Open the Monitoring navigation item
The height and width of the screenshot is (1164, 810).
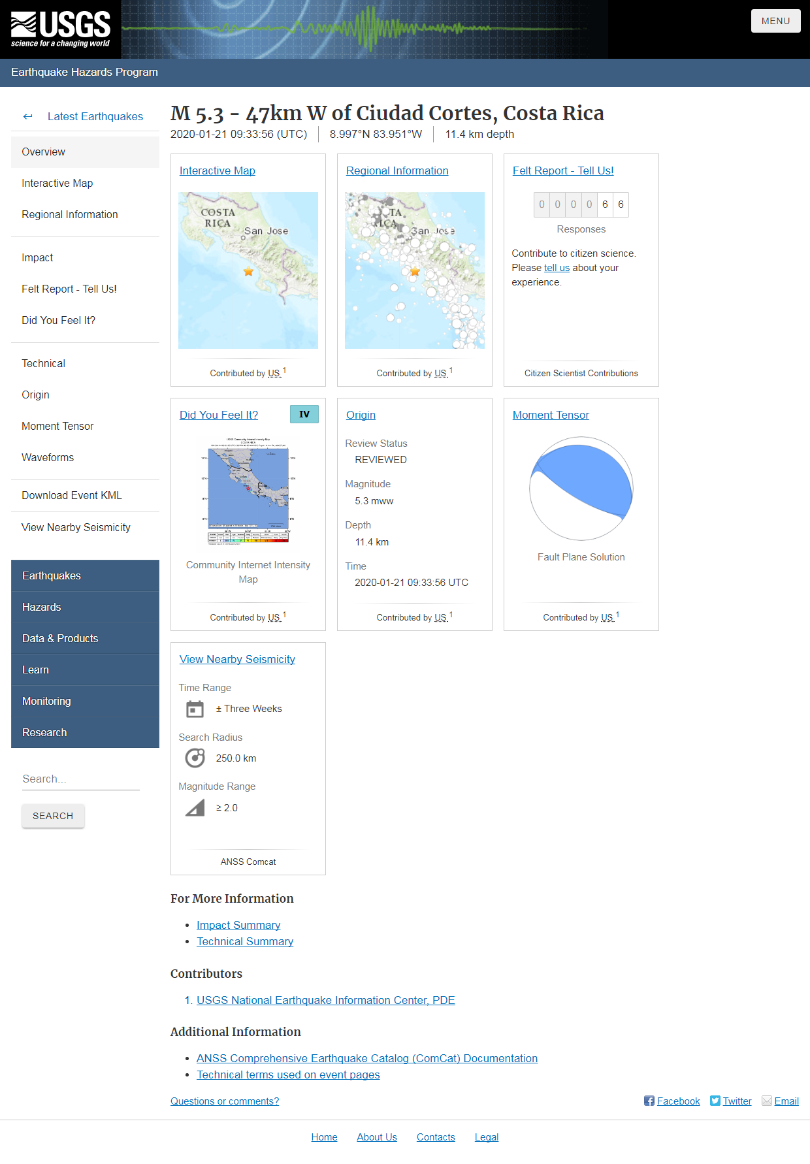pos(85,701)
